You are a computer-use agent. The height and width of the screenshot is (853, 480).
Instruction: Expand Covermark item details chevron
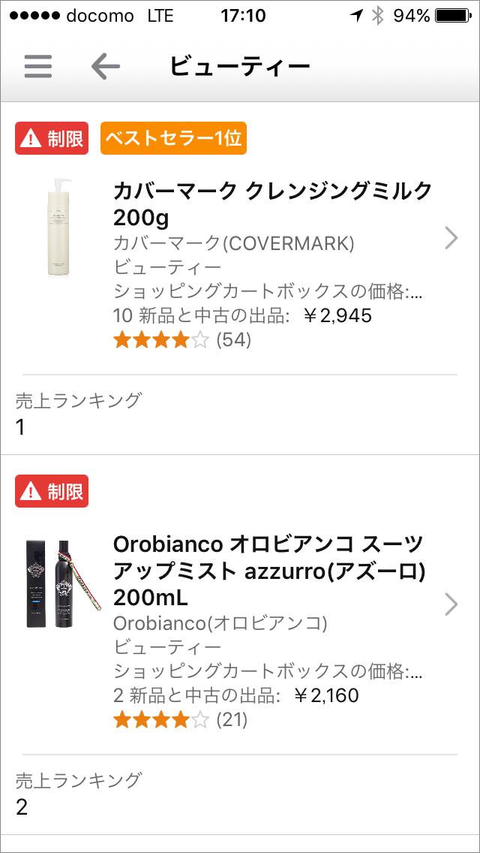click(451, 238)
